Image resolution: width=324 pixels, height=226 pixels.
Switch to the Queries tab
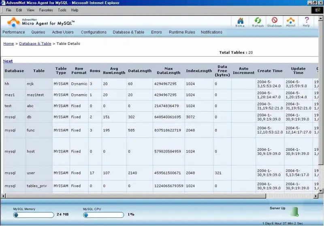point(38,32)
